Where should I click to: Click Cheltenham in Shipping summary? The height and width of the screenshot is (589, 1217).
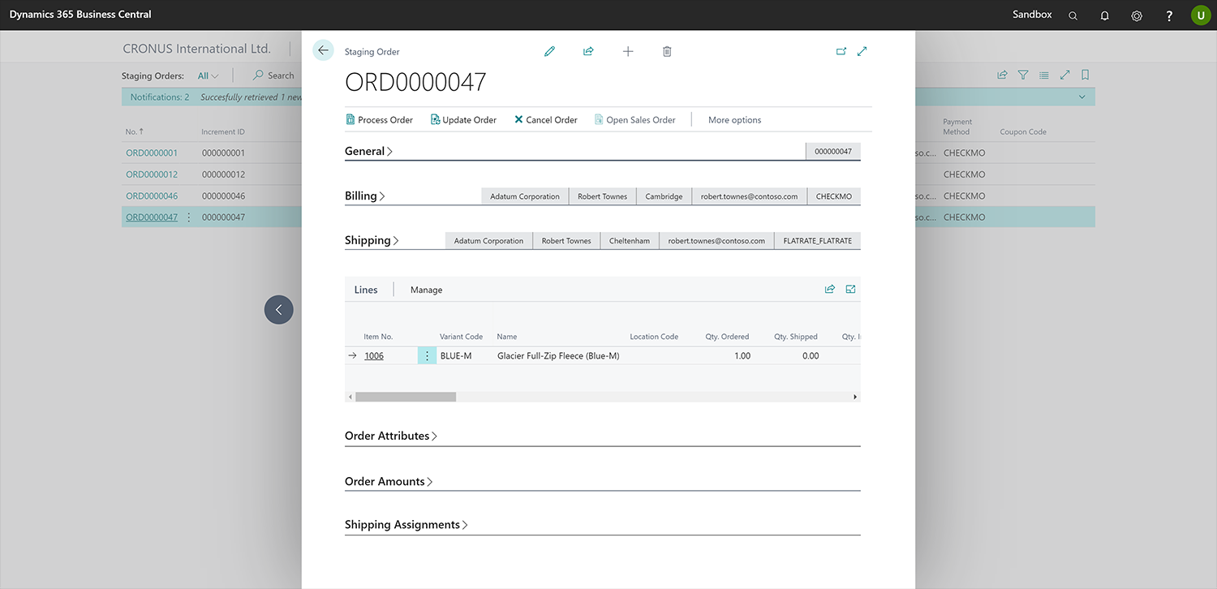[630, 241]
